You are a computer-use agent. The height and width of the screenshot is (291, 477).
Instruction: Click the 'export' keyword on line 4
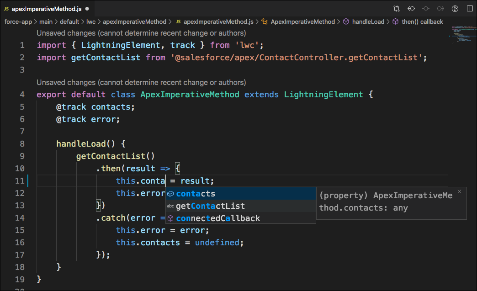[x=51, y=95]
